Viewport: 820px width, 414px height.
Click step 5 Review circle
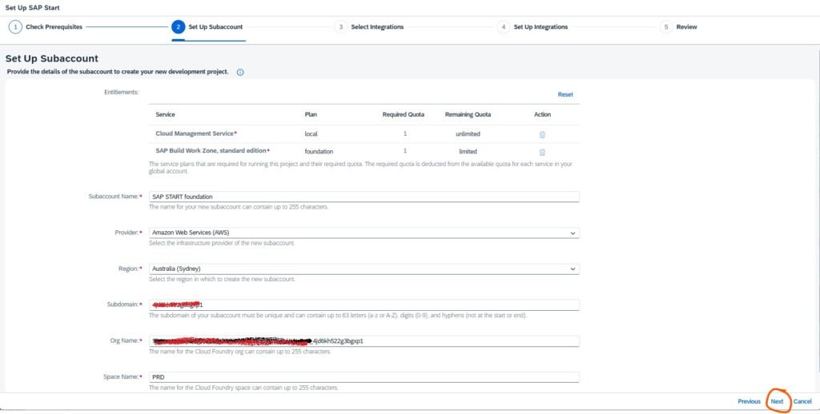665,26
